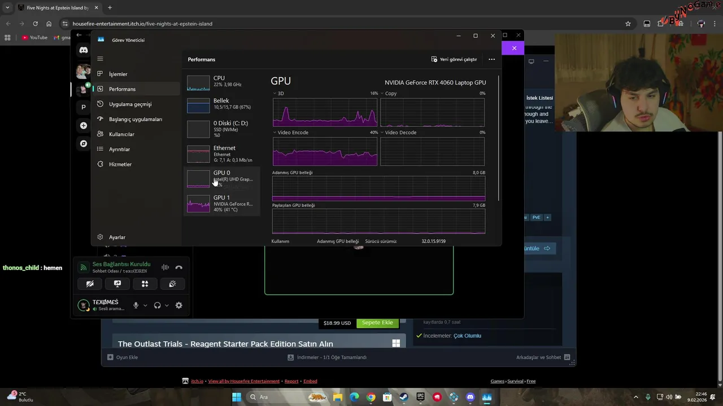
Task: Mute the Discord microphone
Action: pyautogui.click(x=136, y=305)
